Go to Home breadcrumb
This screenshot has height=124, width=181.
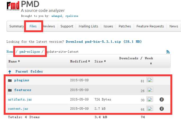[10, 52]
